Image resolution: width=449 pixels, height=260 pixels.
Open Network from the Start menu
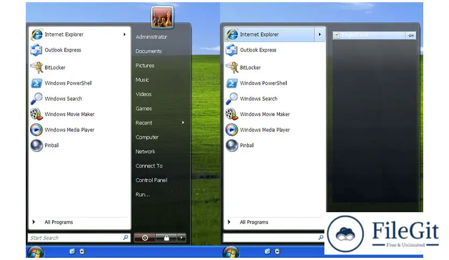145,151
